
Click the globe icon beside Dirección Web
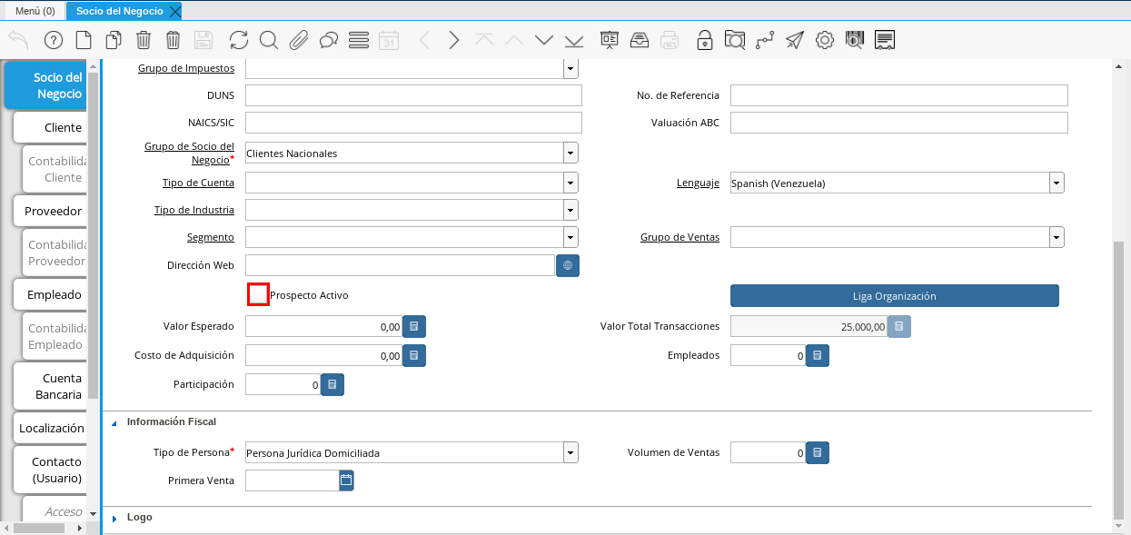coord(568,265)
